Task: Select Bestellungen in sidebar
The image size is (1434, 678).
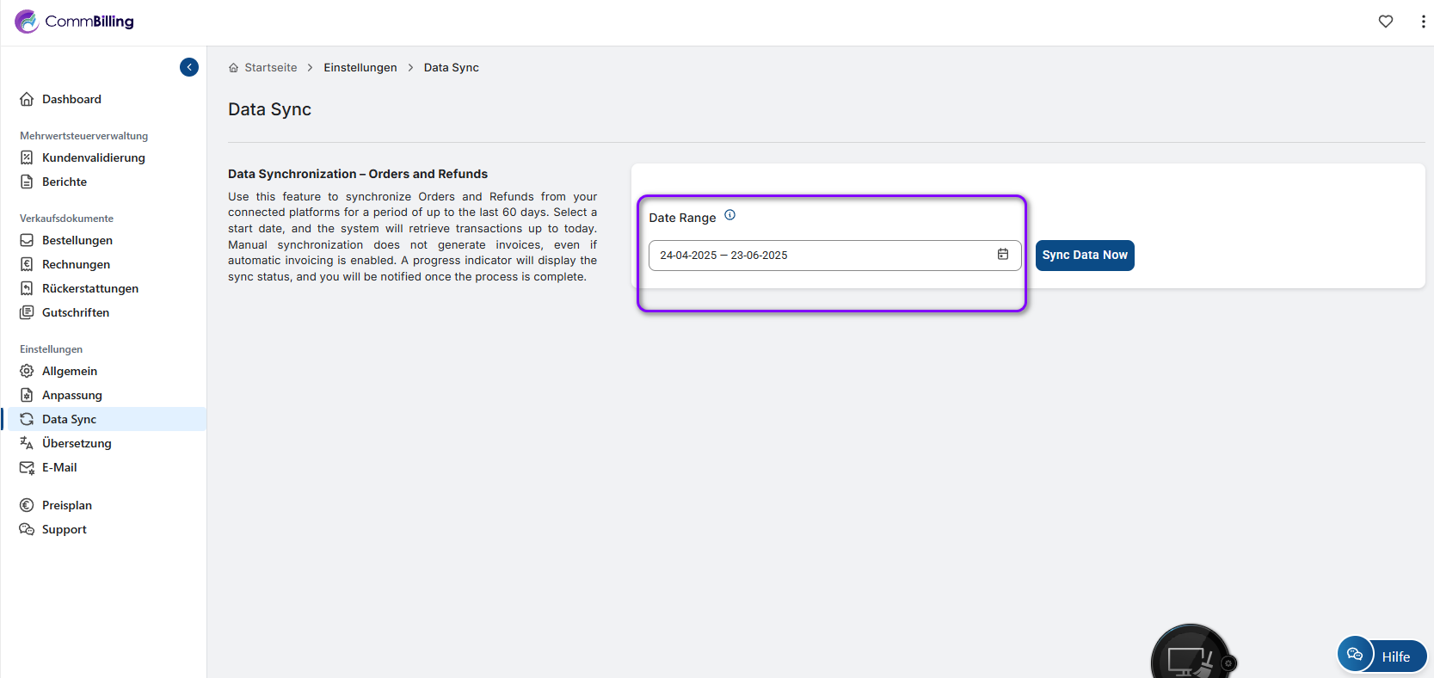Action: click(77, 240)
